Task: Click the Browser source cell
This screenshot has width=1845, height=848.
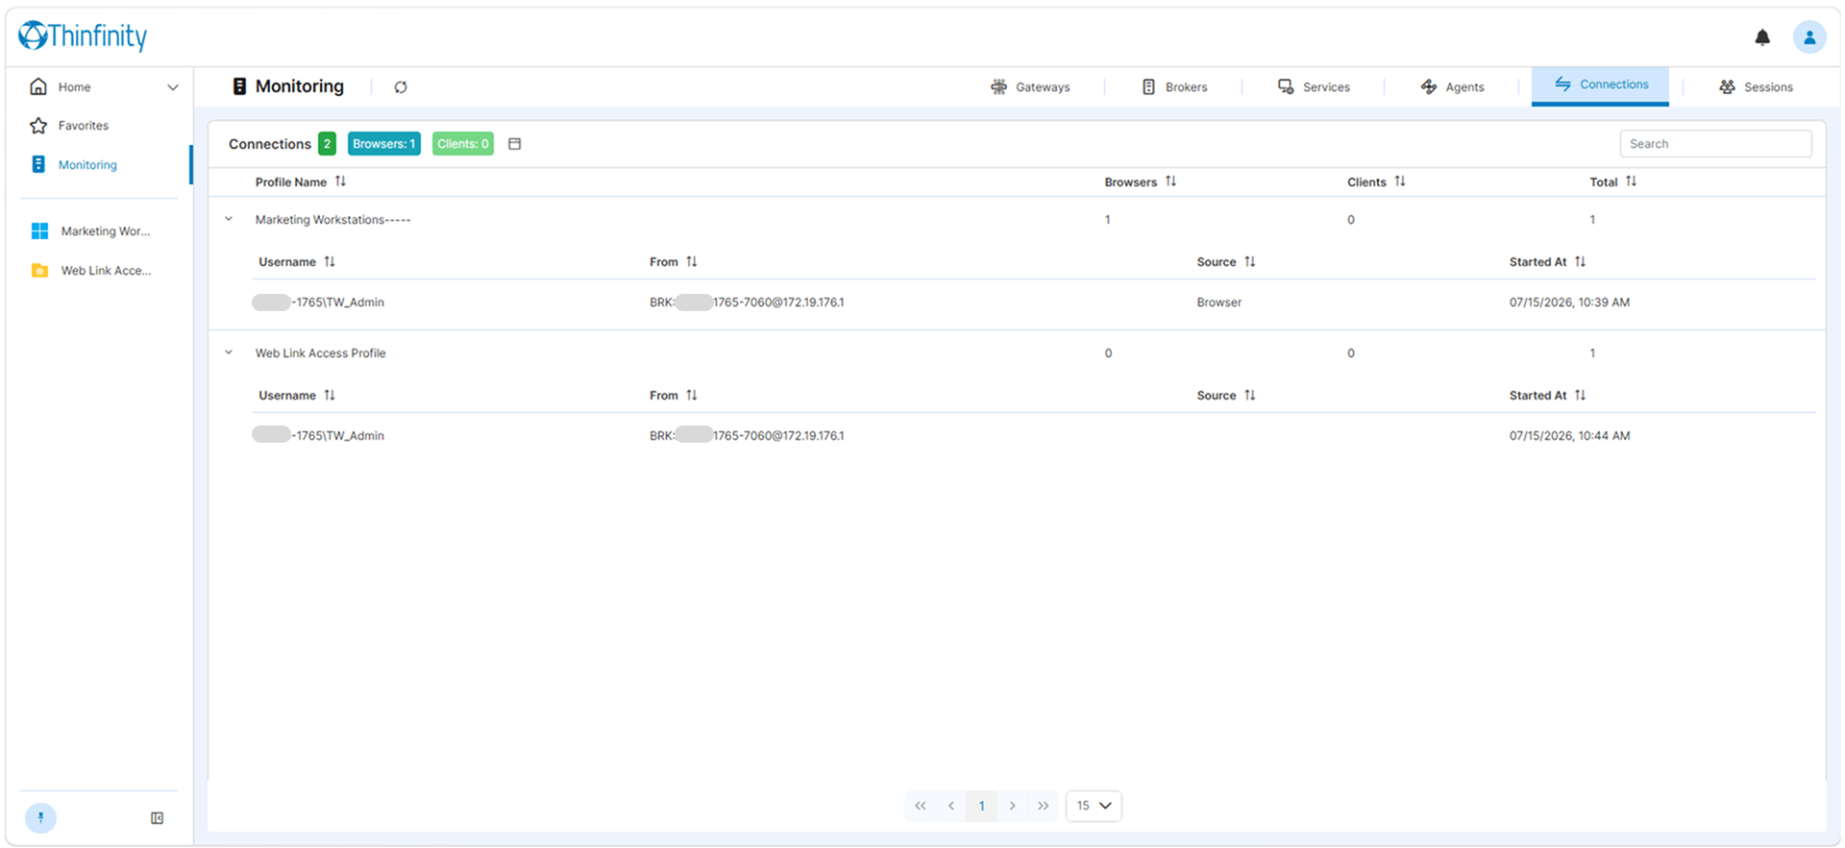Action: pyautogui.click(x=1219, y=303)
